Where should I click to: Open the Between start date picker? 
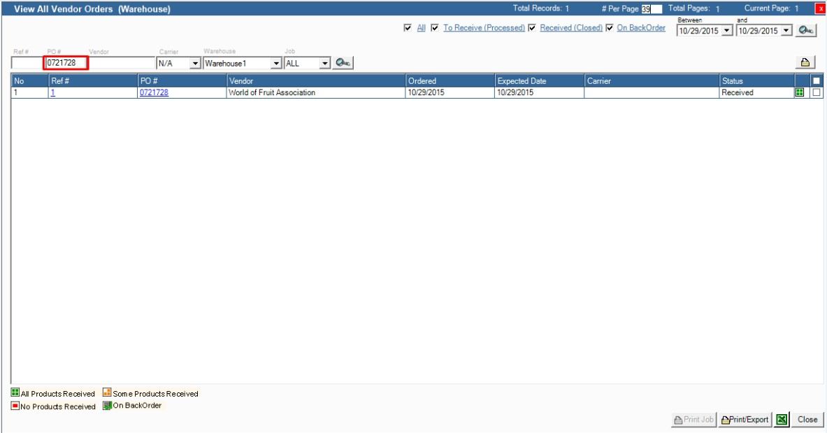(x=727, y=31)
